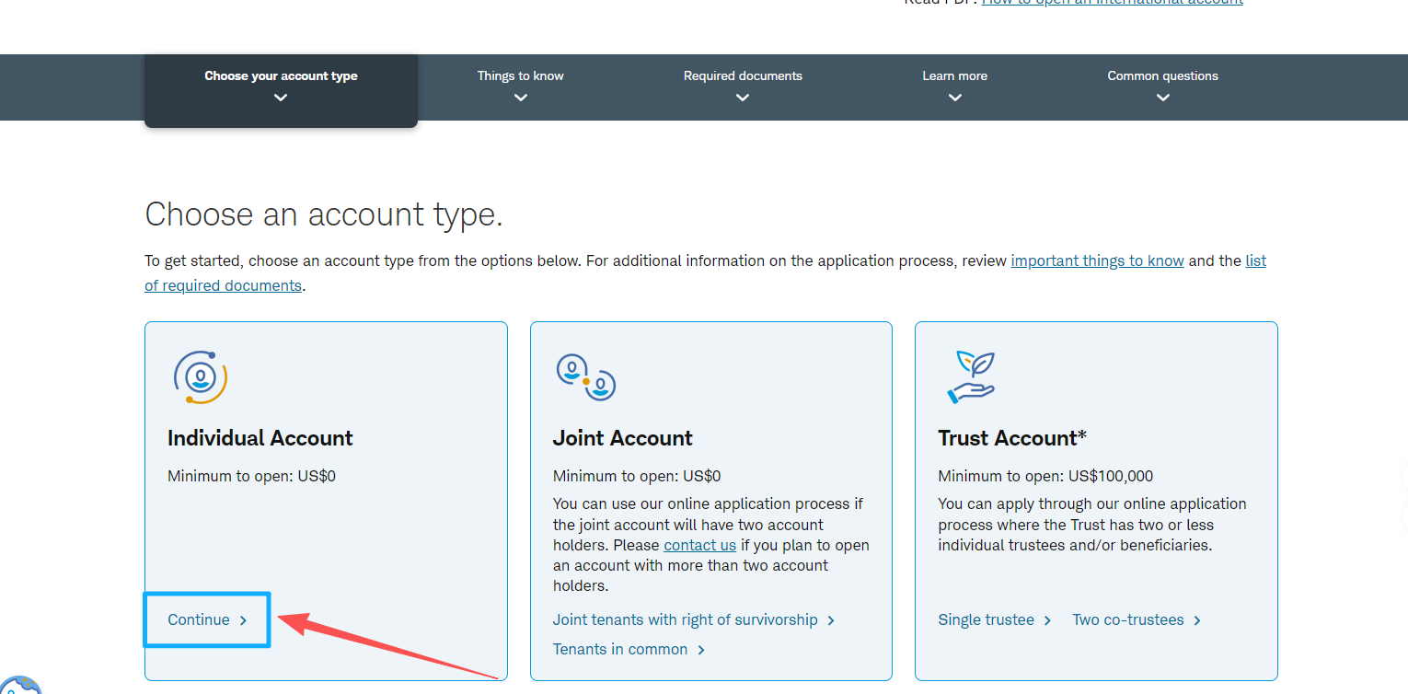1408x694 pixels.
Task: Click the Trust Account hand-leaf icon
Action: coord(972,376)
